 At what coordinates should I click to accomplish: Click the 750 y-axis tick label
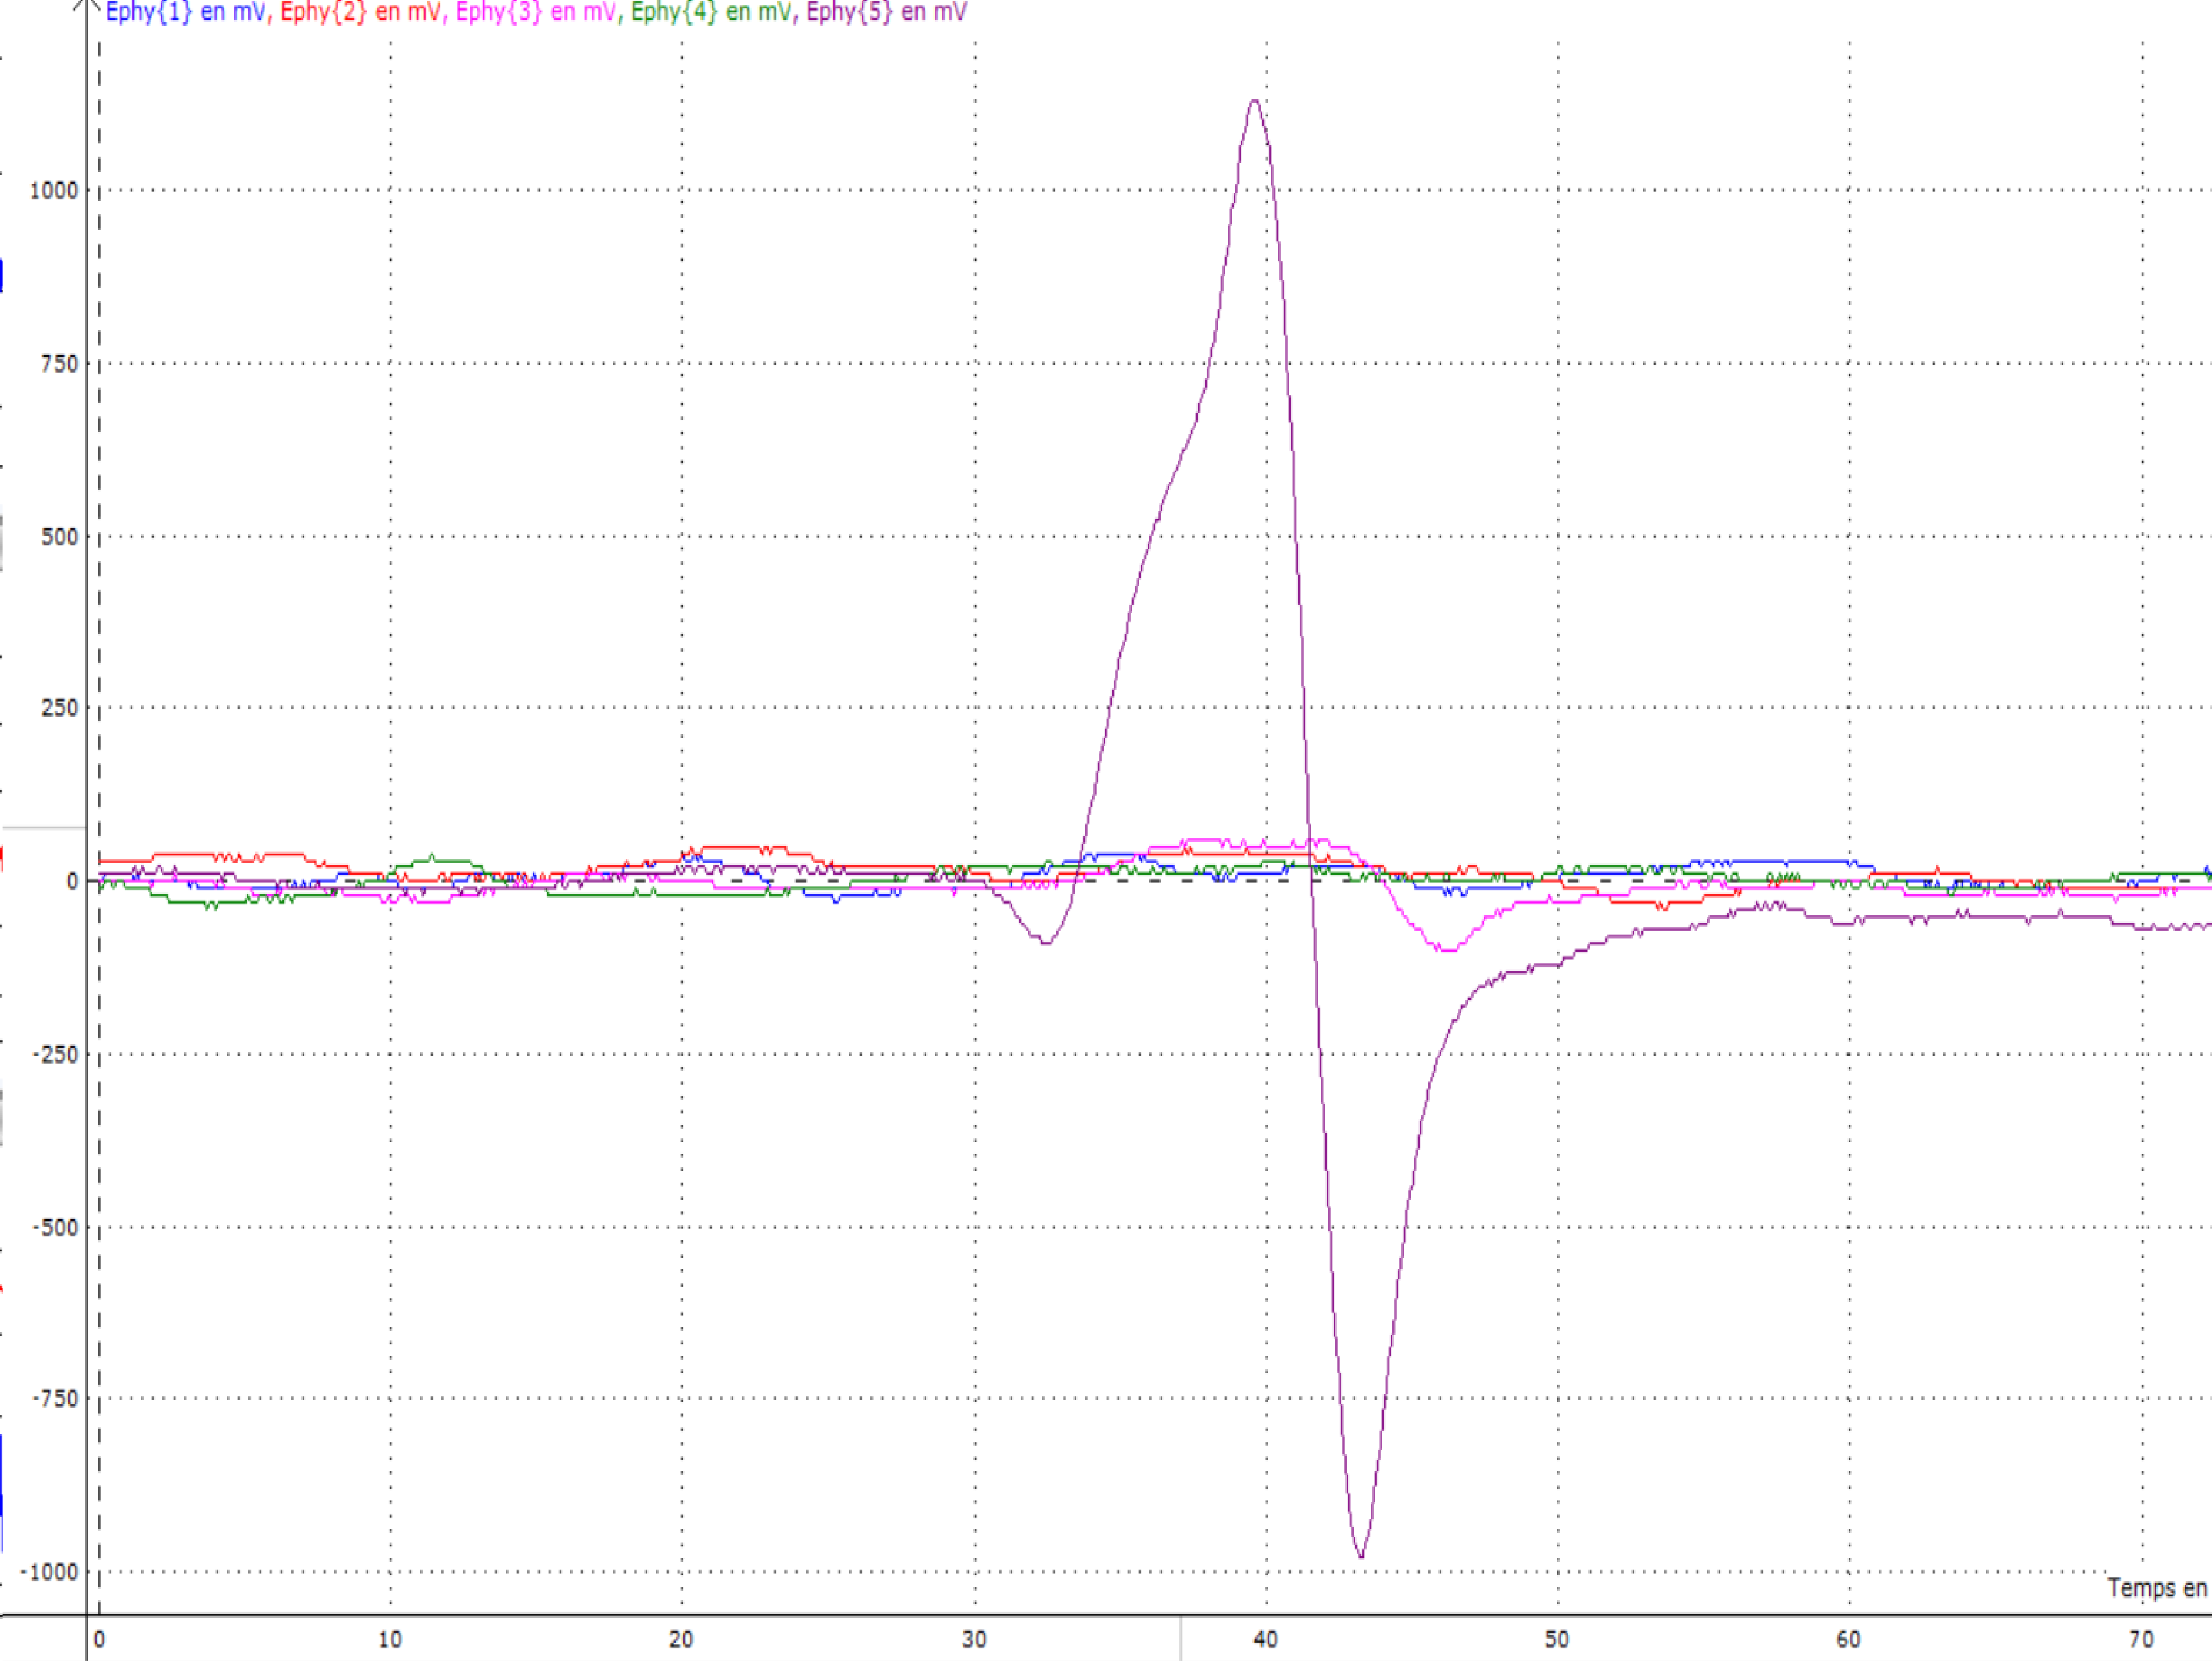coord(59,364)
